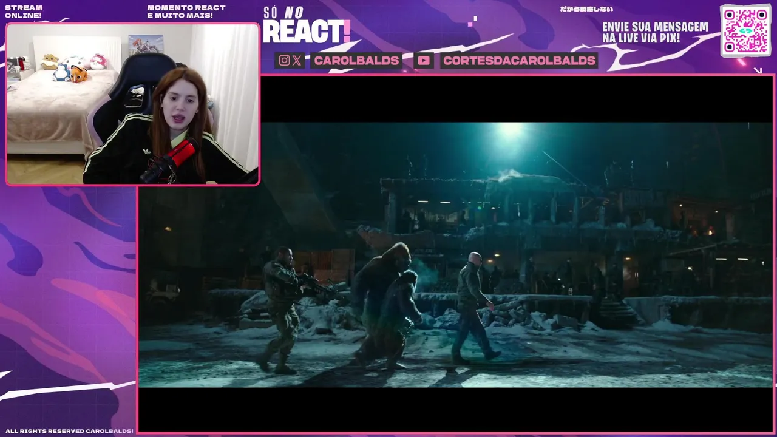
Task: Select the CORTESDACAROLBALDS channel label
Action: [519, 60]
